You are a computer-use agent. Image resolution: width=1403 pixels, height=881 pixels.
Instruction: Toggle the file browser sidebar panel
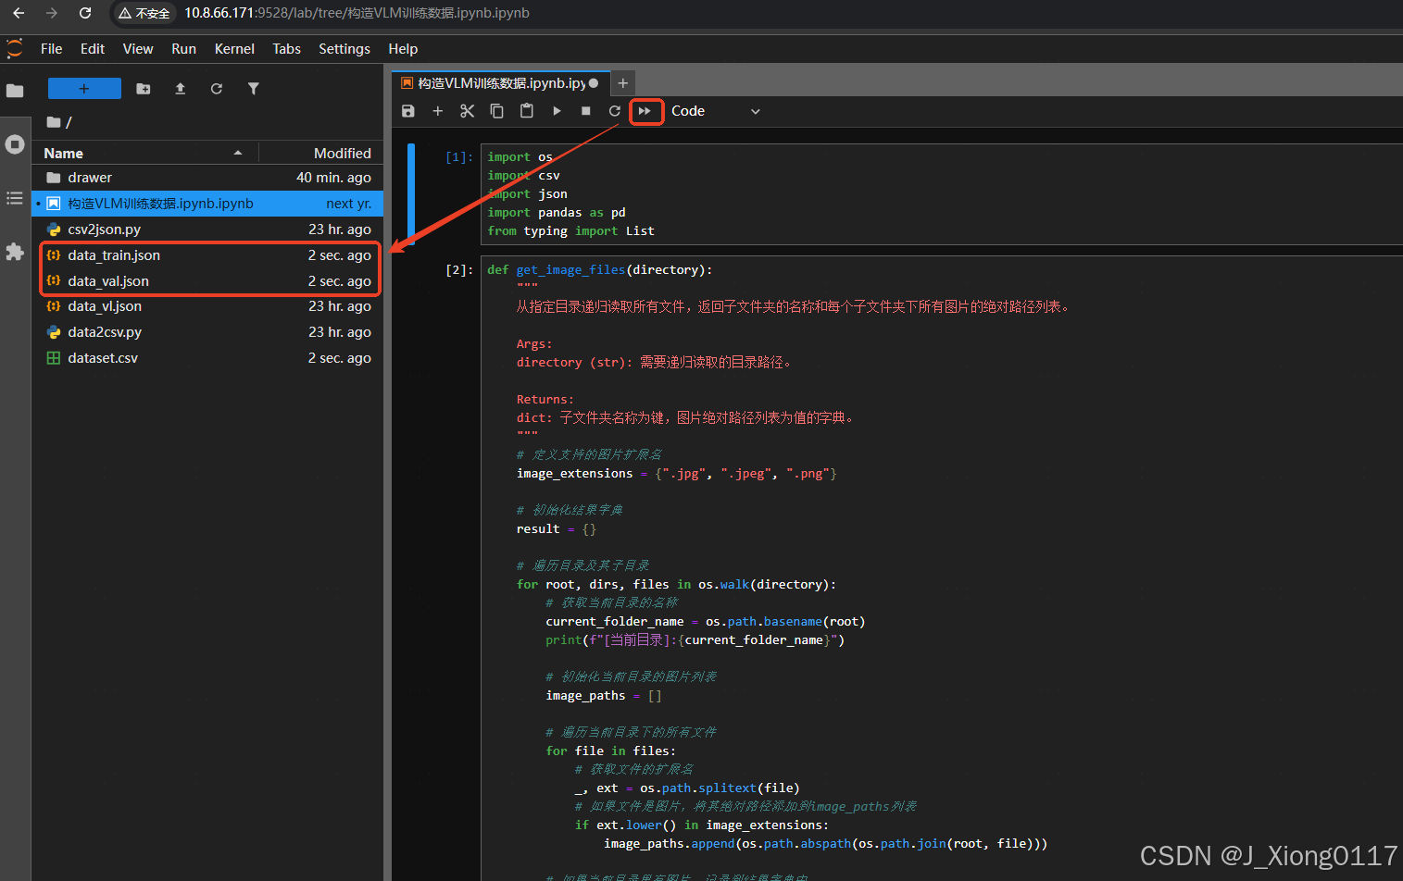pos(15,89)
